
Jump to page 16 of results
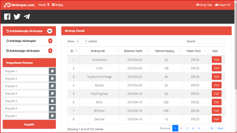[x=211, y=128]
